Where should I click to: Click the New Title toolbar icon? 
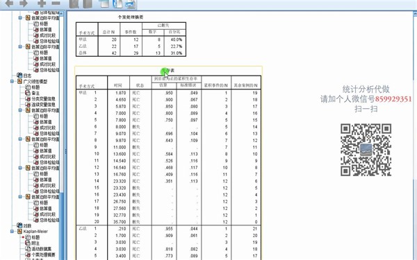[117, 3]
